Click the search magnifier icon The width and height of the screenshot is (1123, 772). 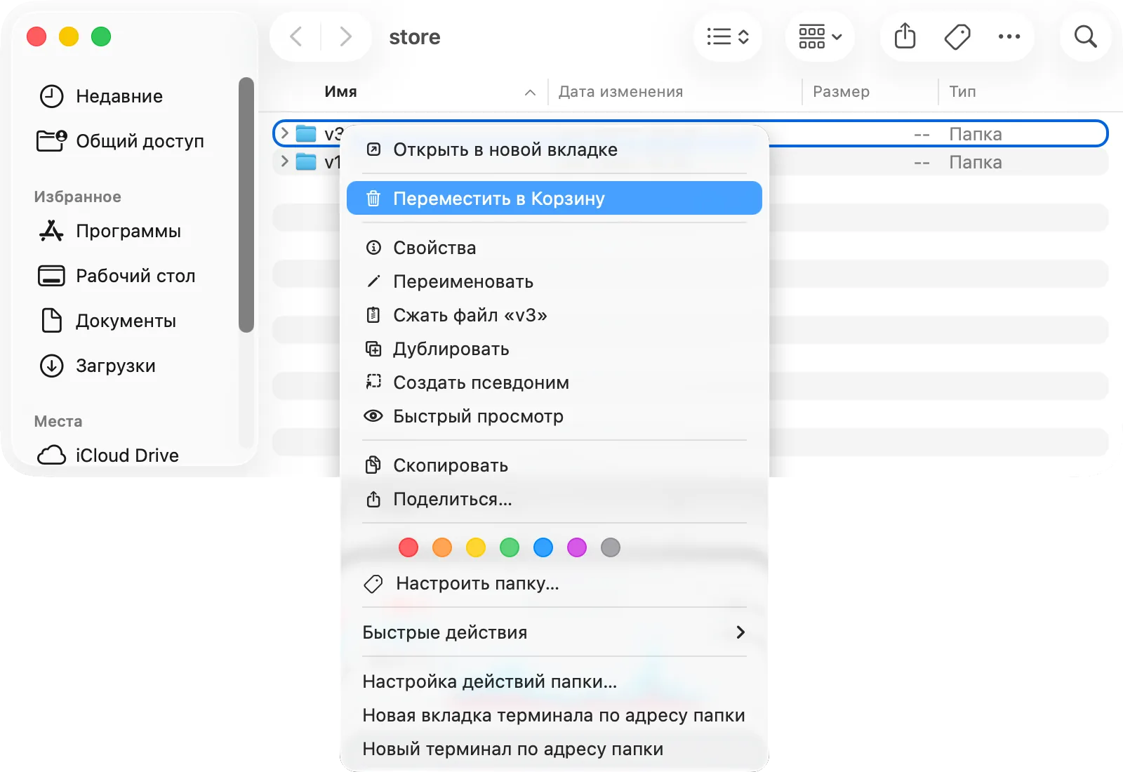(1086, 36)
